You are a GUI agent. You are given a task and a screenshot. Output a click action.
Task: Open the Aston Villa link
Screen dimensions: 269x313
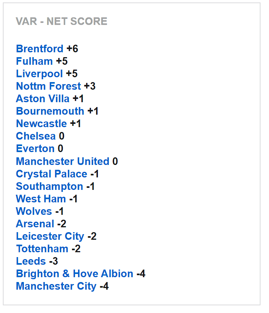(x=43, y=99)
